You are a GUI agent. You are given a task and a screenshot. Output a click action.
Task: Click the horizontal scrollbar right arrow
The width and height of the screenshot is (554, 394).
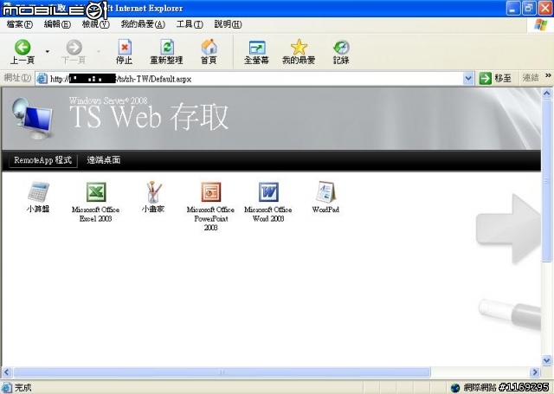pos(535,372)
